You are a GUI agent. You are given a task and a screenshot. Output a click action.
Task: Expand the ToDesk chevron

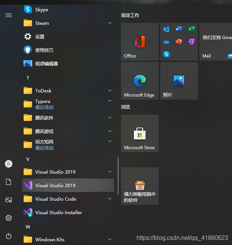110,91
